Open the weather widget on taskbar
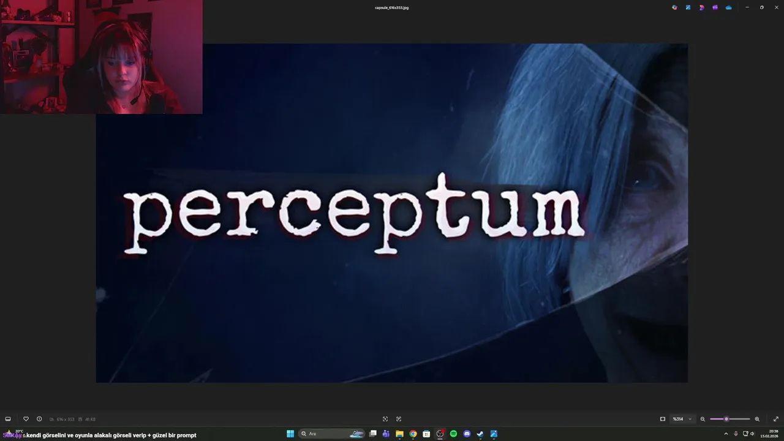784x441 pixels. pos(13,433)
